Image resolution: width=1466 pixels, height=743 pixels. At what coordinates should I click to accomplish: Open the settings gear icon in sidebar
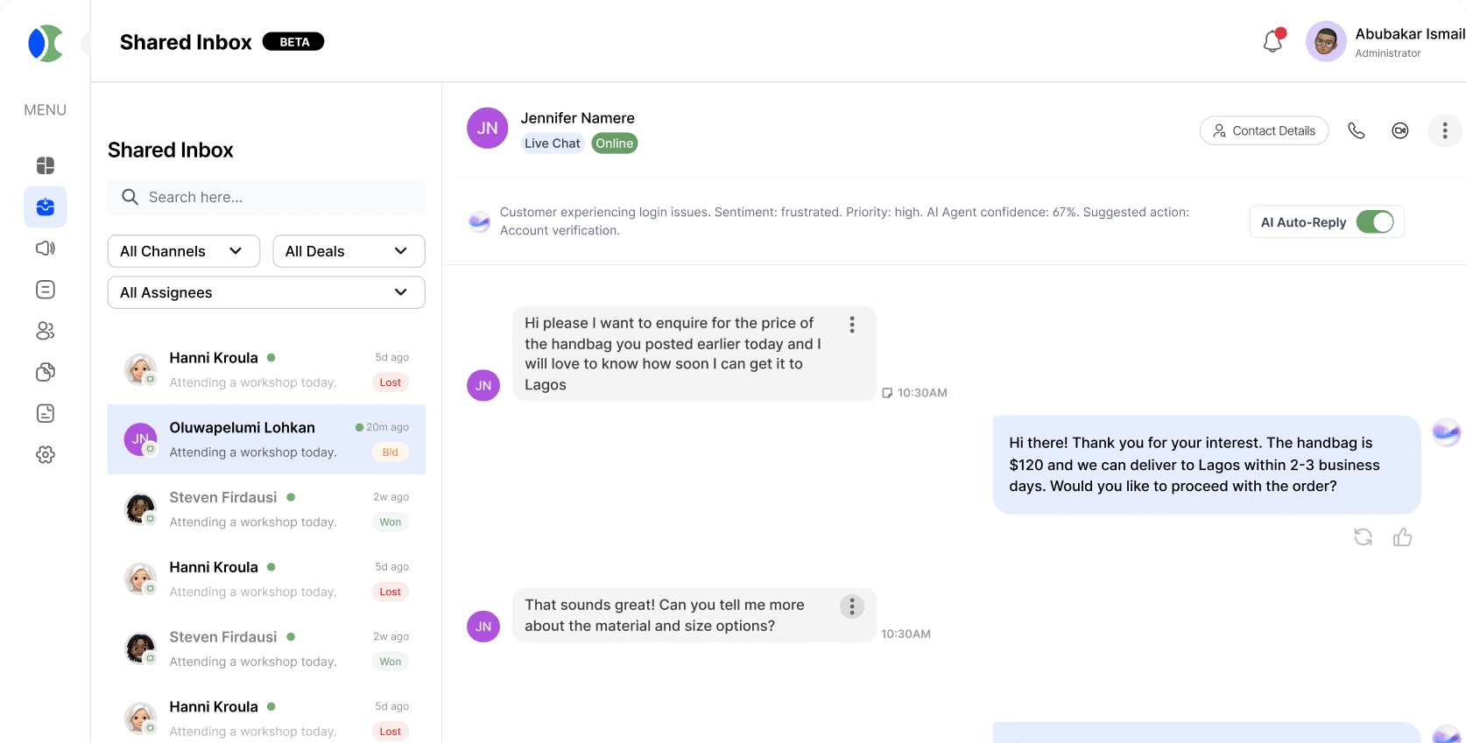(46, 454)
